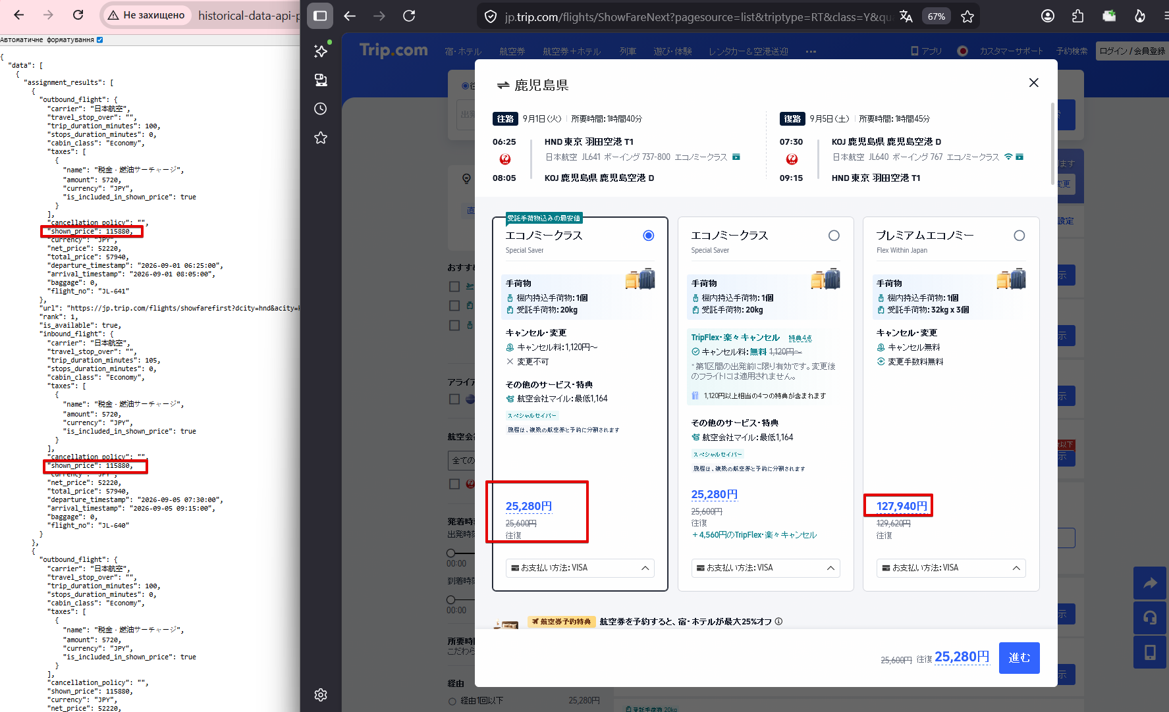
Task: Click the 127,940円 price link
Action: tap(902, 506)
